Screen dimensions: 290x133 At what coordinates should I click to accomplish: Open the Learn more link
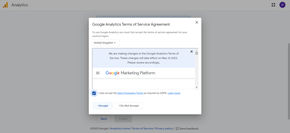point(174,93)
